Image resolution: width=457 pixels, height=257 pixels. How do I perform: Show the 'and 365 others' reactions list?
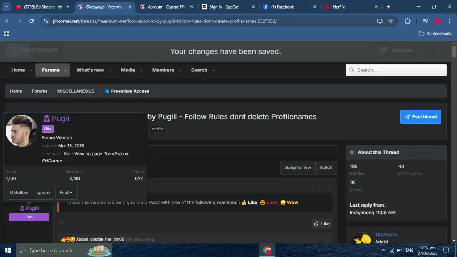[x=140, y=239]
